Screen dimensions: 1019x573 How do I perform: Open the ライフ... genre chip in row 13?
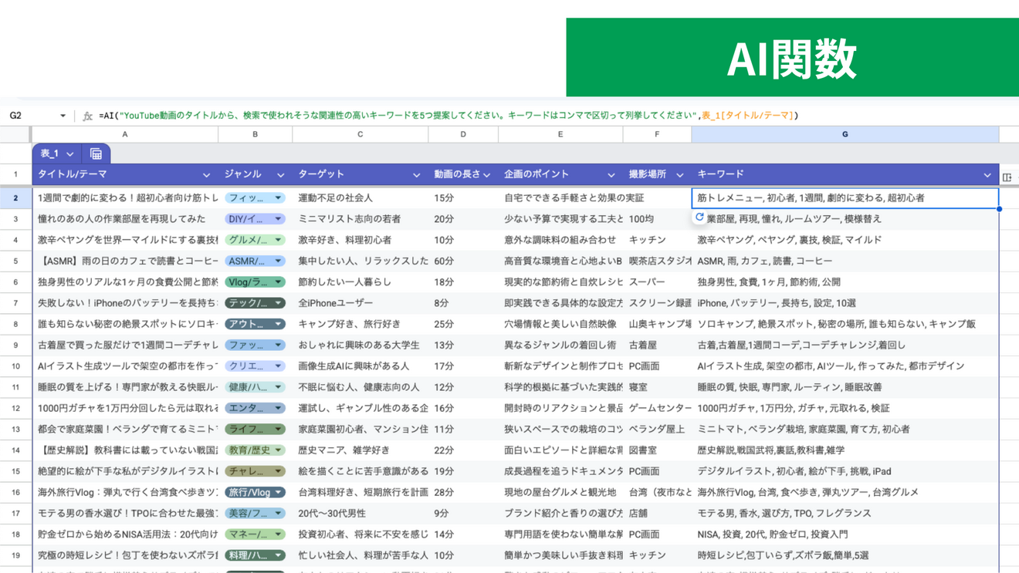tap(255, 430)
